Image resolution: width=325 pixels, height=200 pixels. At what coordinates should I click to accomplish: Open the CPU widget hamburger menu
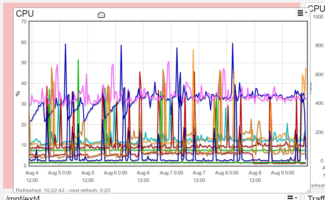coord(302,13)
